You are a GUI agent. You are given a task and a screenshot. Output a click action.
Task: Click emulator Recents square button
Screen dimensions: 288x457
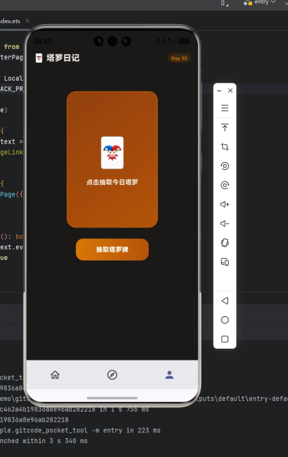point(225,339)
